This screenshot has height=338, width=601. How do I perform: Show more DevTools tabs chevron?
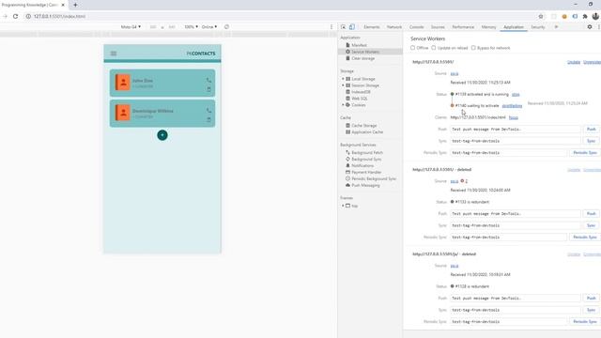click(556, 27)
